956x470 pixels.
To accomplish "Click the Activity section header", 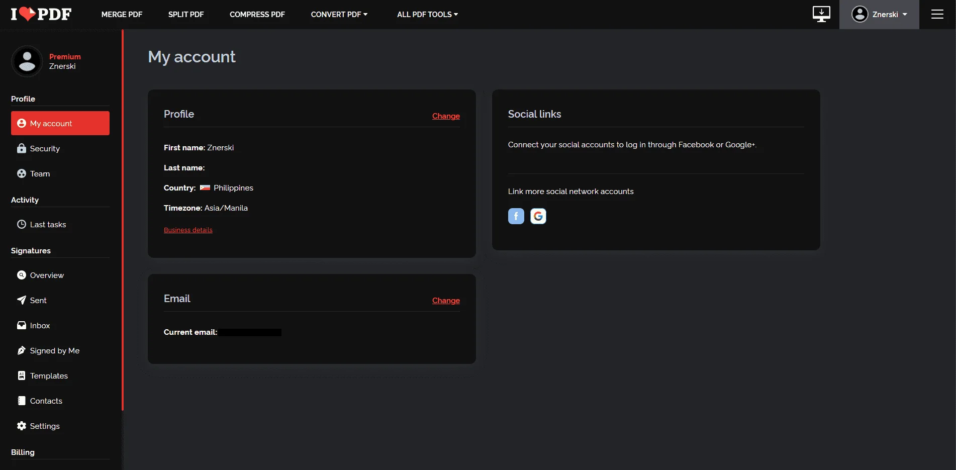I will click(x=25, y=200).
